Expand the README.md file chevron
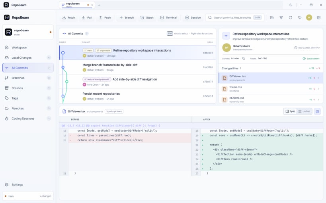326x203 pixels. (x=318, y=100)
